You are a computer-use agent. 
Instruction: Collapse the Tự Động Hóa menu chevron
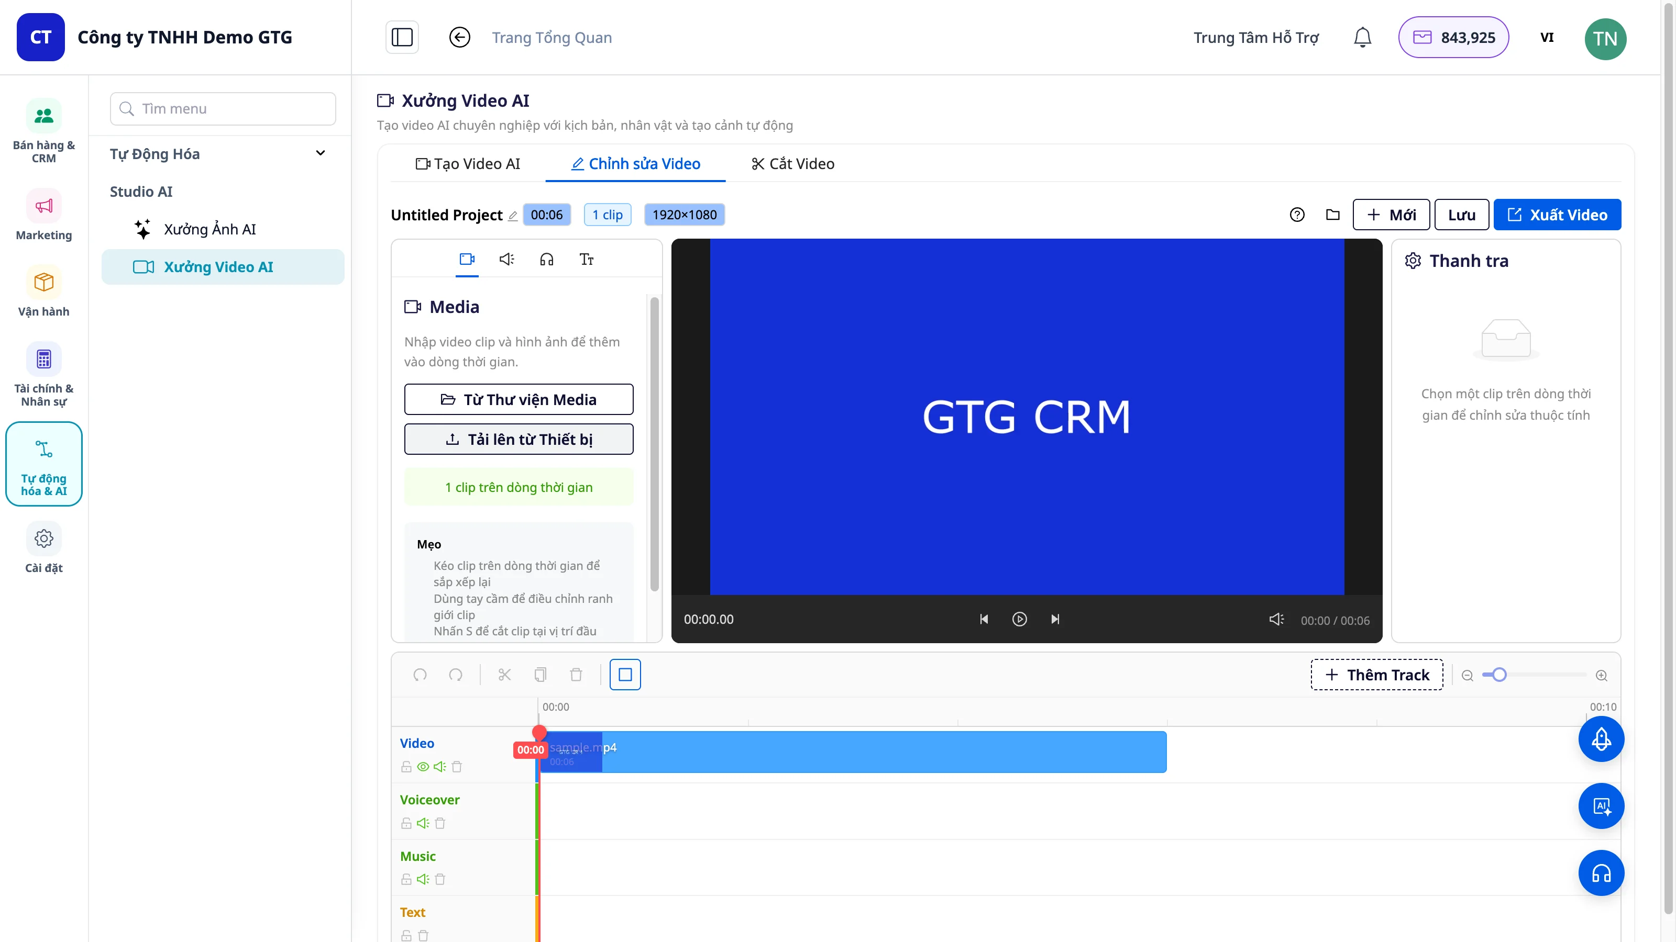click(x=320, y=153)
